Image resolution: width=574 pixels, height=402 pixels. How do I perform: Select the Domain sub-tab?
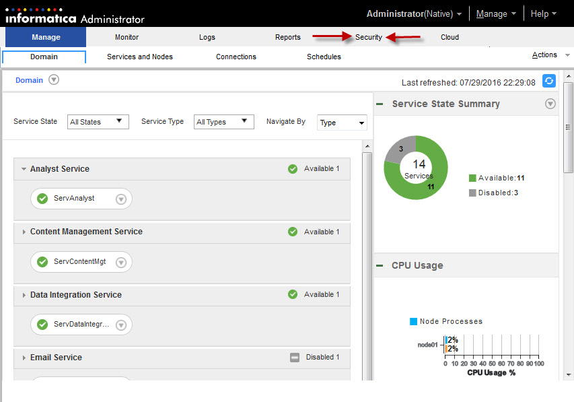[x=44, y=57]
